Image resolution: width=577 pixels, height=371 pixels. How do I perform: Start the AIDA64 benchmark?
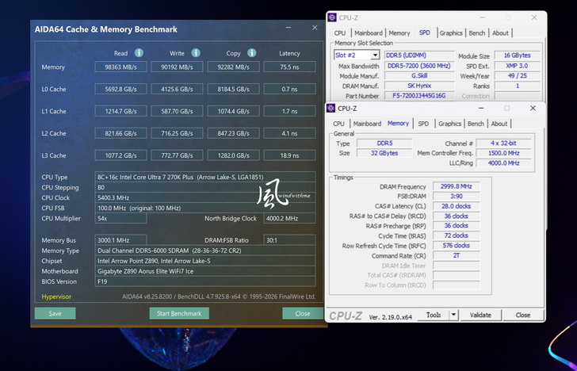pos(179,313)
